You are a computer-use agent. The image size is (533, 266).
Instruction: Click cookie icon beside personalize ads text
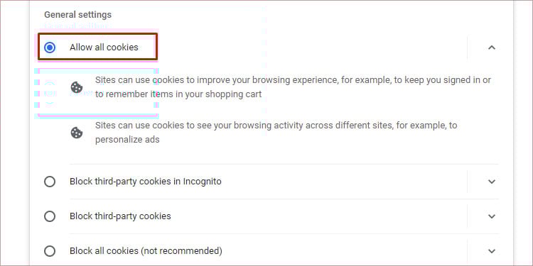pyautogui.click(x=77, y=133)
